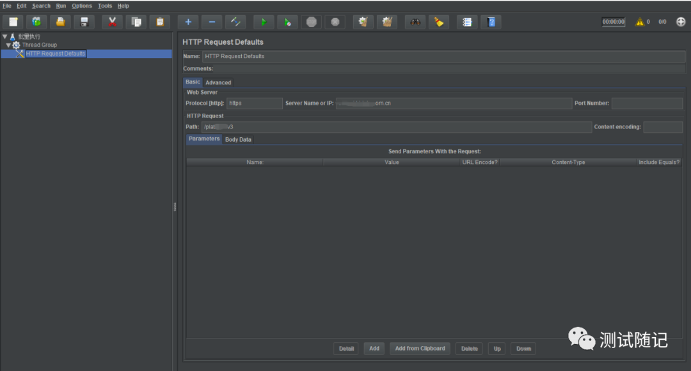
Task: Switch to the Advanced tab
Action: click(x=218, y=82)
